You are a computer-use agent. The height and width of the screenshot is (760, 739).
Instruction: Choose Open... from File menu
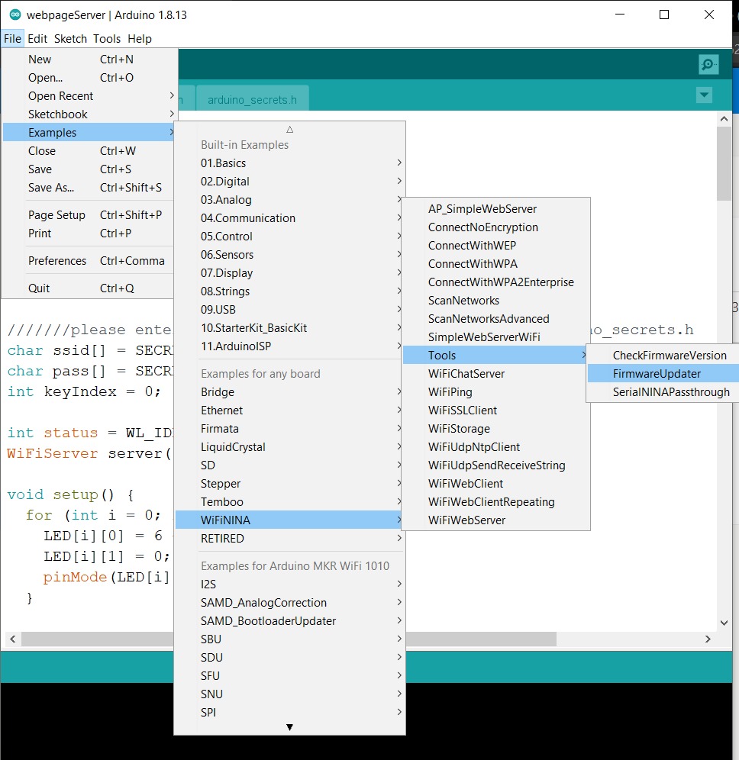(89, 78)
